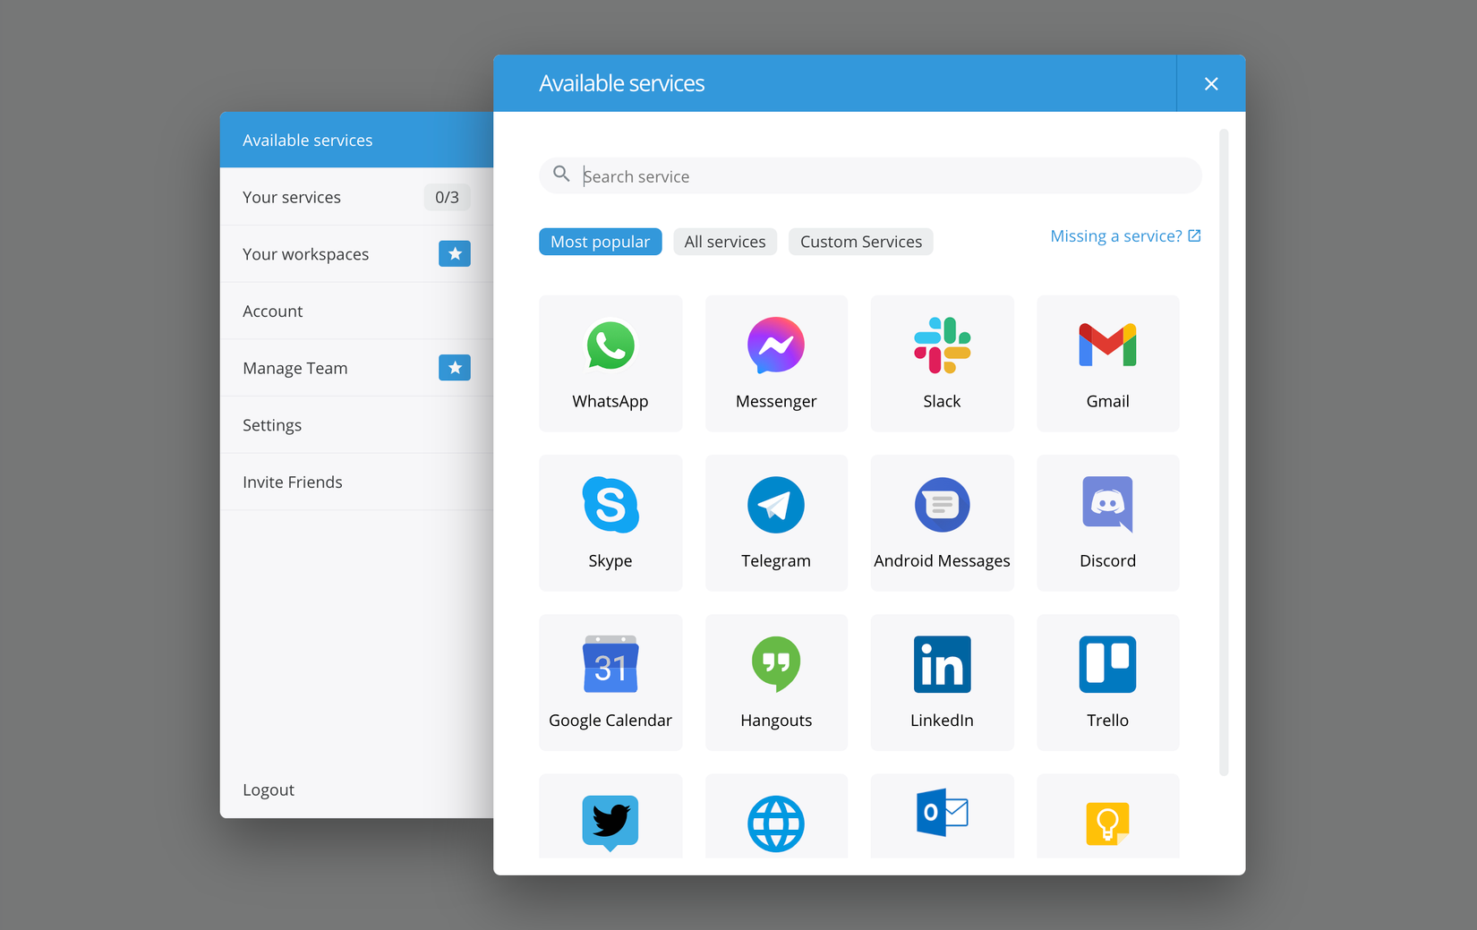
Task: Click the Twitter bird service icon
Action: [610, 823]
